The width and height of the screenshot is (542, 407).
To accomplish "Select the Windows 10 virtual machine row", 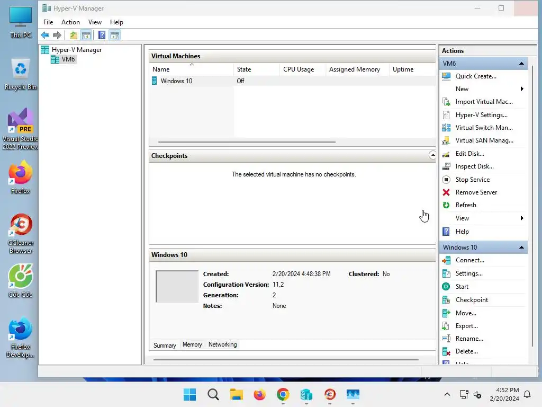I will [292, 81].
